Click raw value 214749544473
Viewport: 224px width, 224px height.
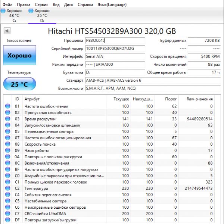click(x=199, y=188)
